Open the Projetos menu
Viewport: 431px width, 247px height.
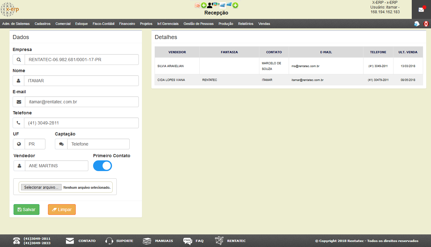pyautogui.click(x=146, y=24)
